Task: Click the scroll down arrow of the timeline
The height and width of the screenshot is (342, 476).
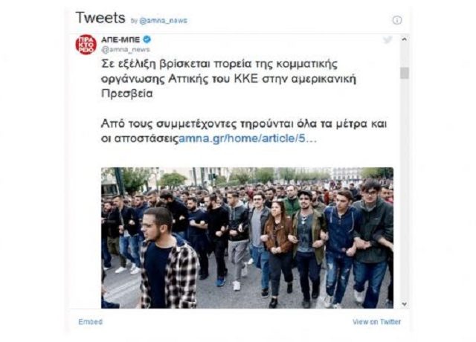Action: click(x=404, y=304)
